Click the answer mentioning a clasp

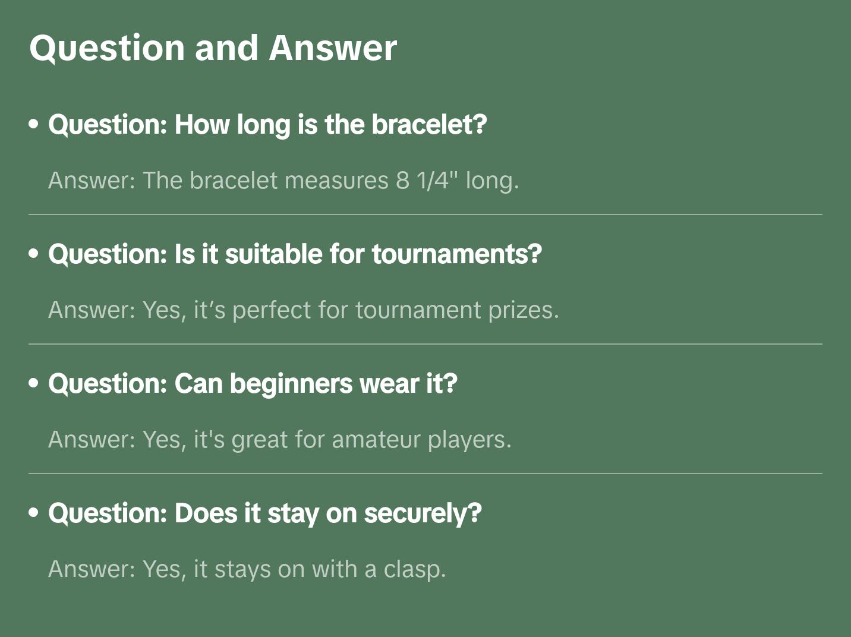pos(247,569)
